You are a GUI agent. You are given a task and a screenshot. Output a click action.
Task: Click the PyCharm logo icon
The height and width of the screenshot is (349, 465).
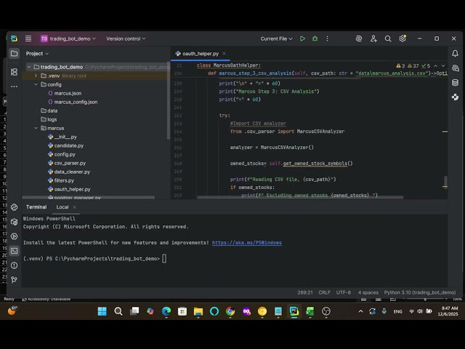[x=14, y=39]
